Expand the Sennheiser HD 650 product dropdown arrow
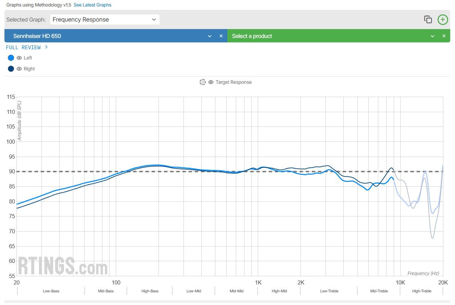This screenshot has width=455, height=305. (210, 36)
